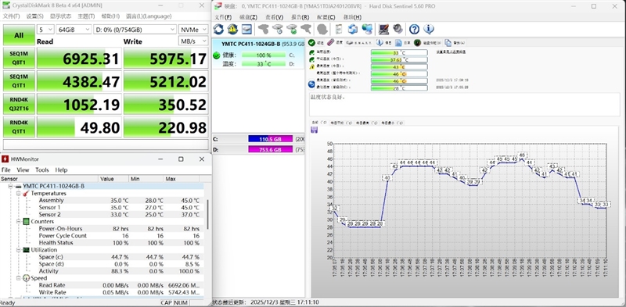The width and height of the screenshot is (626, 307).
Task: Collapse the YMTC PC411-1024GB-B node in HWMonitor
Action: point(10,186)
